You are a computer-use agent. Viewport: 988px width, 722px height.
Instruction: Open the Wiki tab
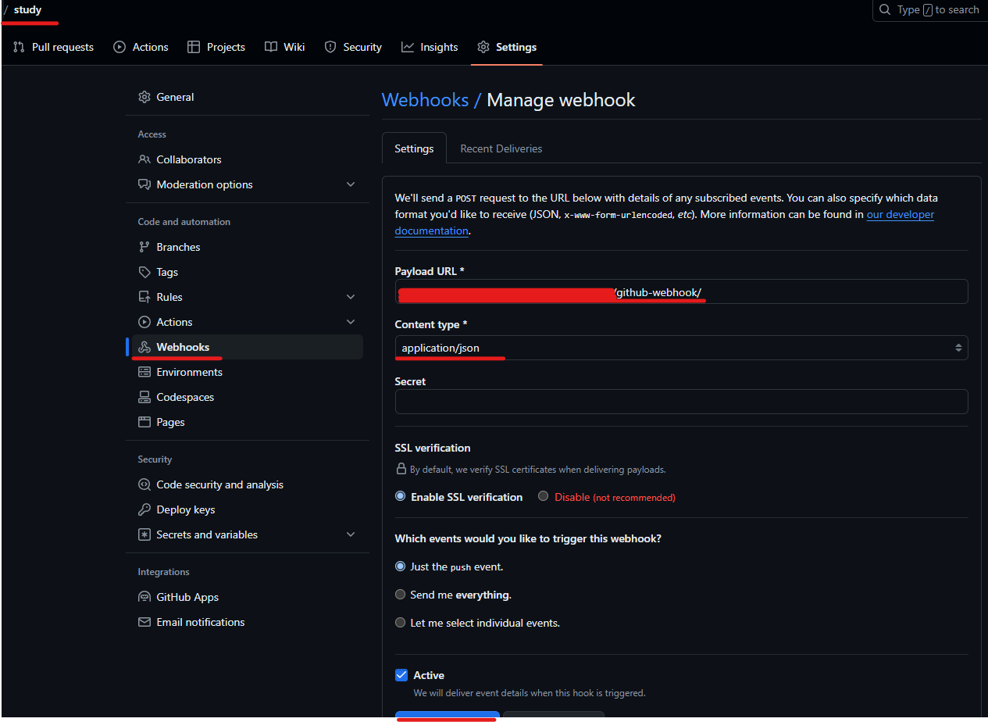pos(284,47)
